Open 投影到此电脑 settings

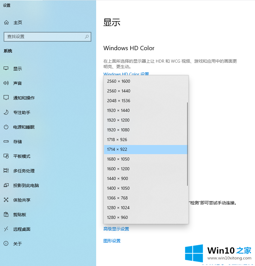click(x=26, y=185)
